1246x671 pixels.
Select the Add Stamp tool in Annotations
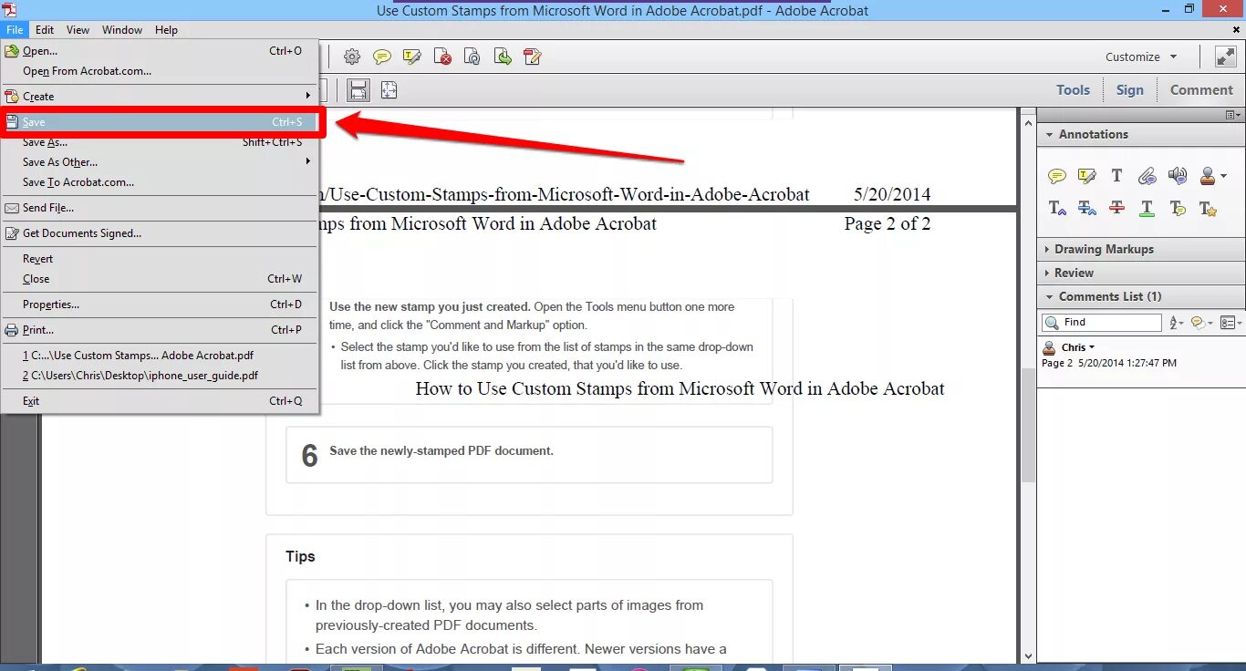click(1208, 176)
